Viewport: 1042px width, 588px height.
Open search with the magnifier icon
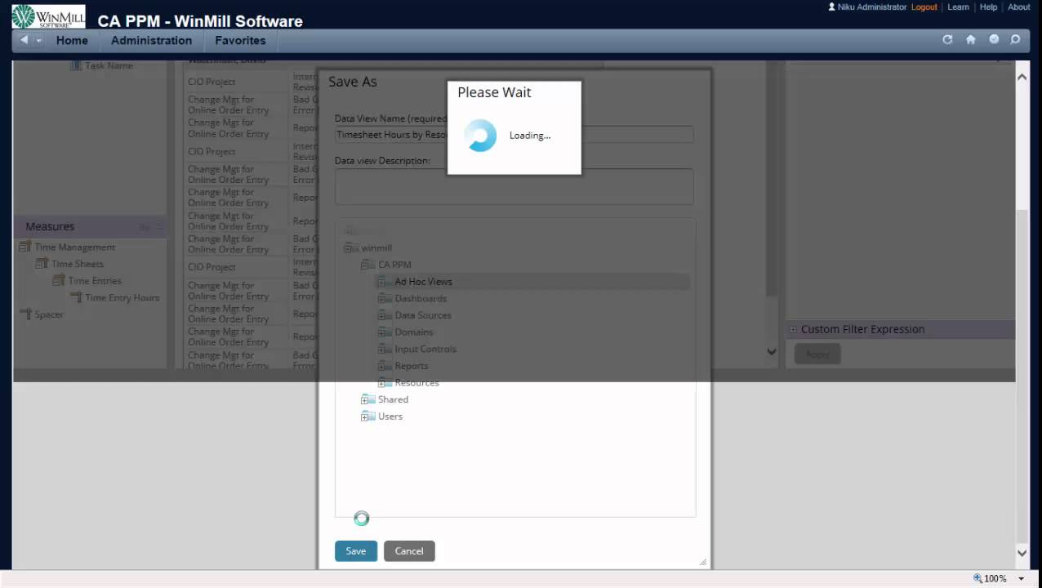(x=1015, y=39)
